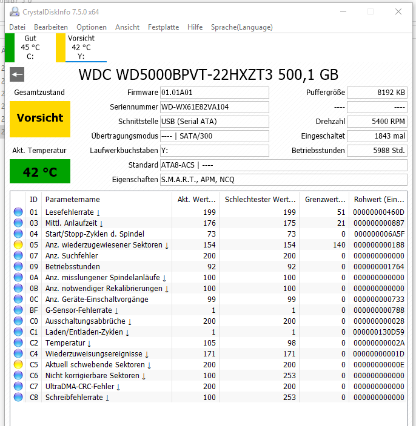Viewport: 416px width, 426px height.
Task: Open the Bearbeiten menu
Action: (51, 27)
